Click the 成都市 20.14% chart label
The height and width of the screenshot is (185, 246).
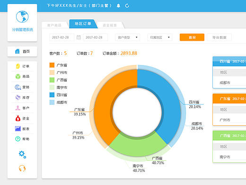(197, 126)
